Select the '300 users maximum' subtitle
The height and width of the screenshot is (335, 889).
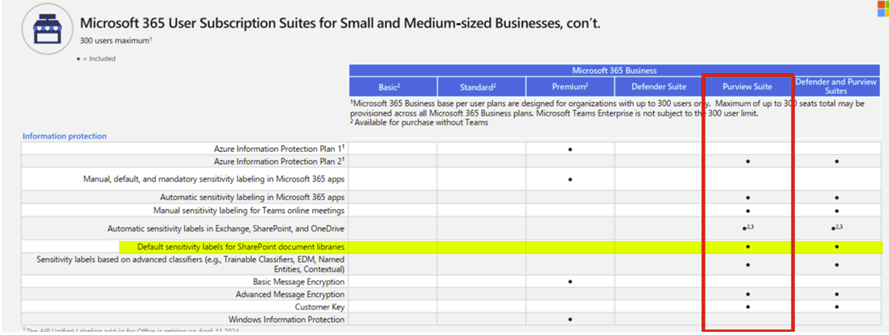click(116, 41)
